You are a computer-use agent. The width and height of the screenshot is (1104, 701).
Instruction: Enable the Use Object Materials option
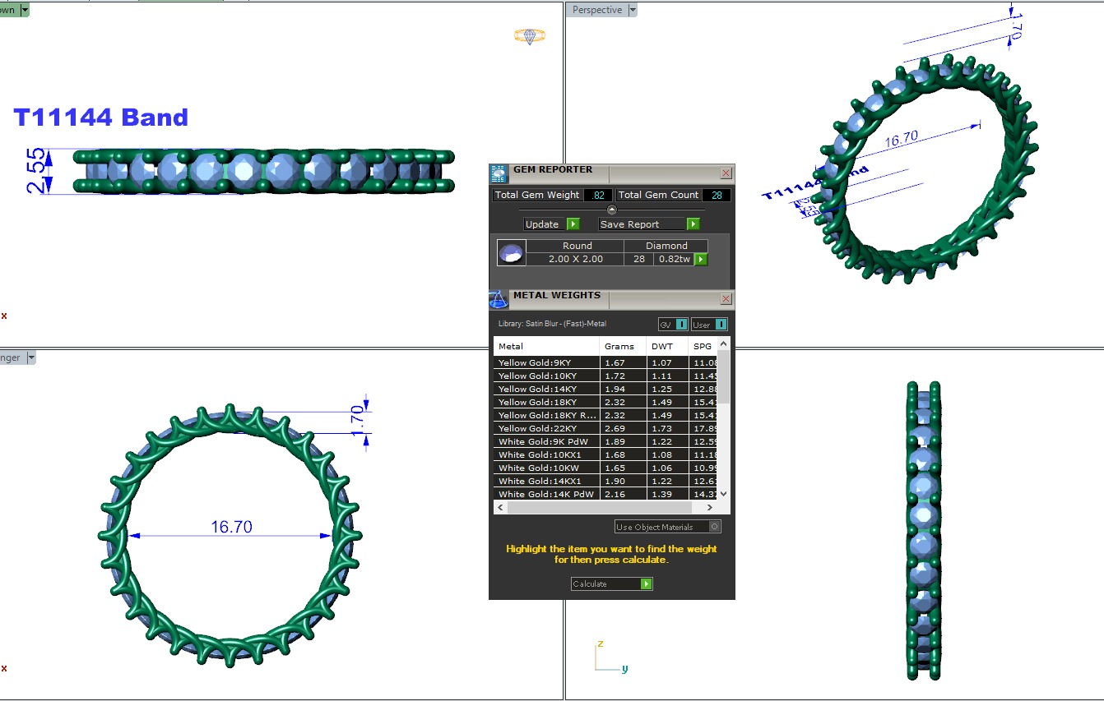(714, 527)
